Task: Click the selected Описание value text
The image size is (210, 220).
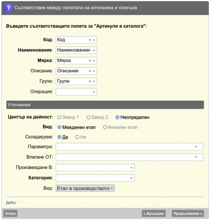Action: click(x=68, y=71)
